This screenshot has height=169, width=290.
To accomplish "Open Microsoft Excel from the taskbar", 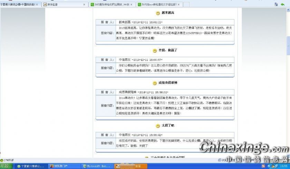I will [97, 166].
